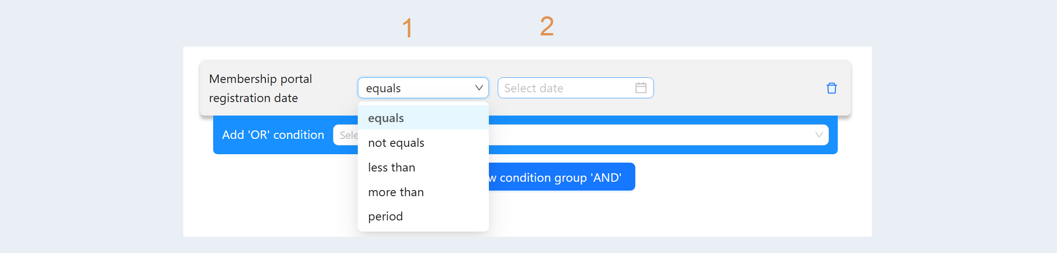Open the calendar icon in date field
Viewport: 1057px width, 253px height.
tap(640, 88)
